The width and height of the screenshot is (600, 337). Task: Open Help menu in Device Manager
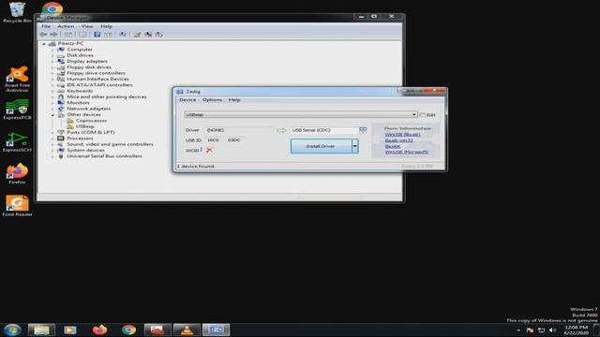click(x=106, y=26)
